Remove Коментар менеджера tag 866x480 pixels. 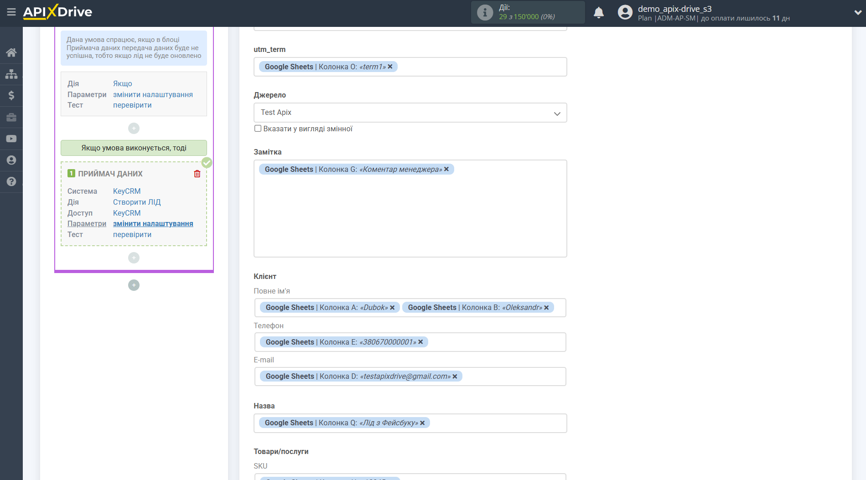click(446, 169)
